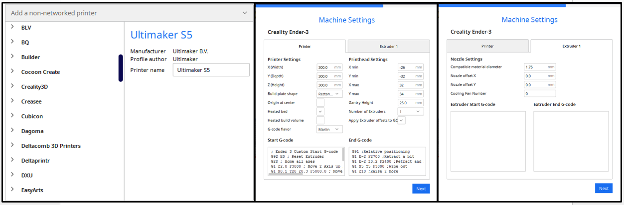
Task: Click the X min printhead field
Action: (x=411, y=67)
